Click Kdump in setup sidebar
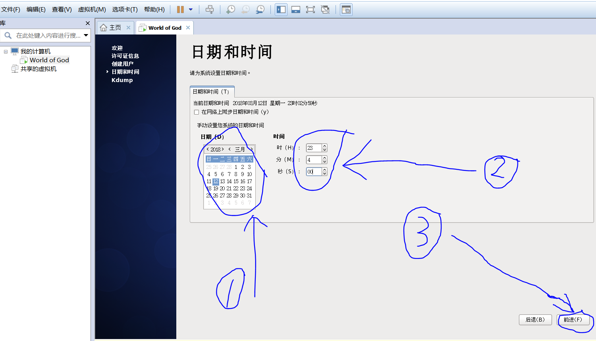Screen dimensions: 596x341 pos(122,80)
